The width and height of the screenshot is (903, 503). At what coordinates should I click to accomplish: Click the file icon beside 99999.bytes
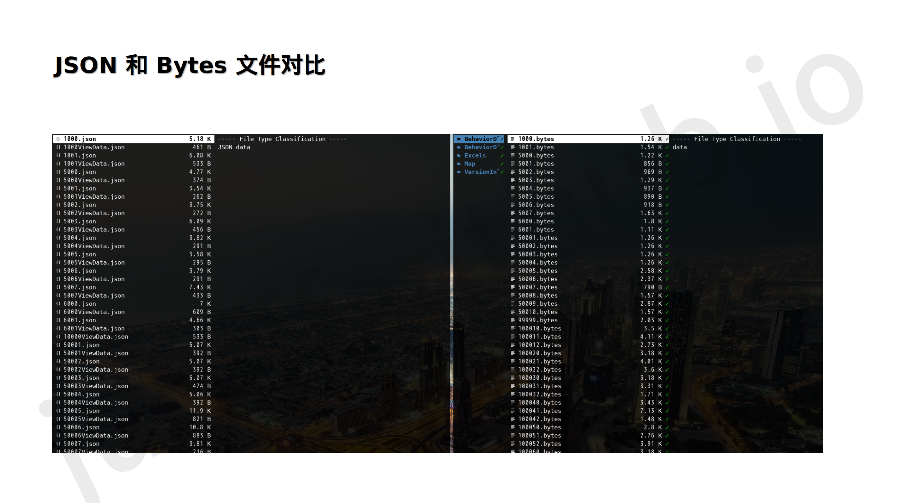513,320
